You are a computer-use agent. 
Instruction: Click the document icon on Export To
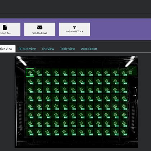(x=5, y=27)
